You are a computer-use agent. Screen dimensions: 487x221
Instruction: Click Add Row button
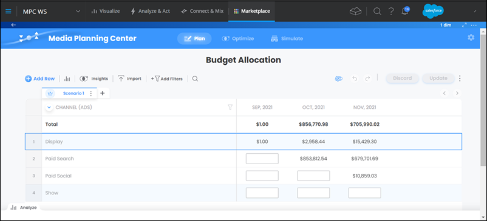[39, 79]
